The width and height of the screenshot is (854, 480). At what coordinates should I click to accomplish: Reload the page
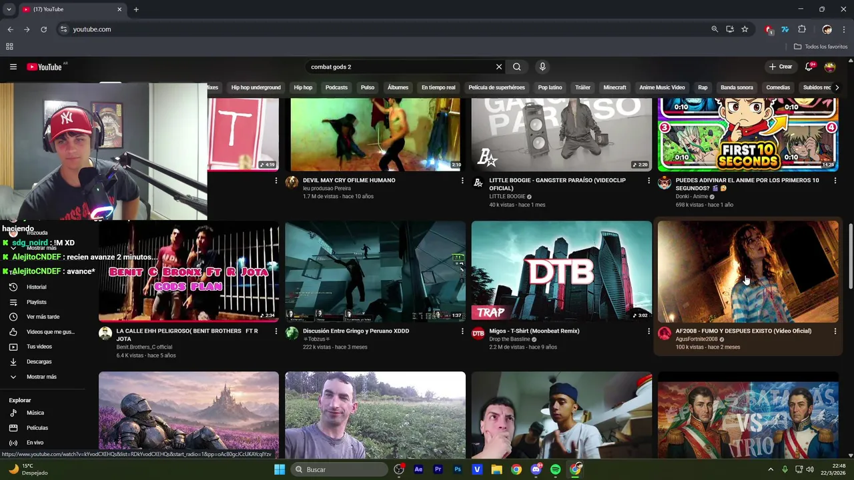[x=43, y=29]
